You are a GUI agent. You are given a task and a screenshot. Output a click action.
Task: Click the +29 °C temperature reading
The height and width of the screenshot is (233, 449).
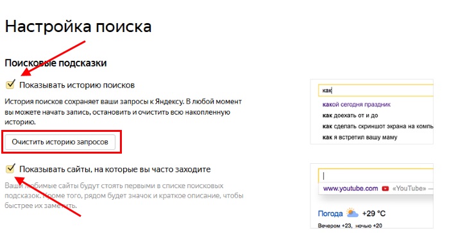point(374,213)
